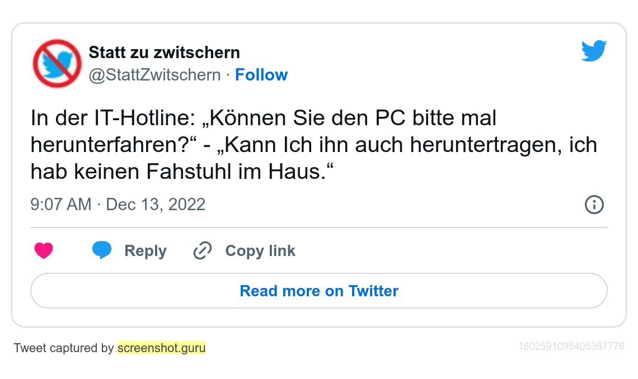Image resolution: width=638 pixels, height=379 pixels.
Task: Click the "Dec 13, 2022" date
Action: pos(156,205)
